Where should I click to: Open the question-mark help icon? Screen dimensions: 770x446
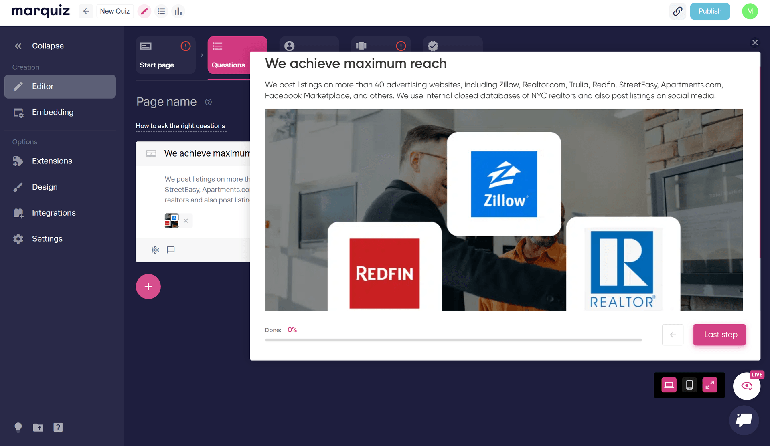pyautogui.click(x=58, y=427)
